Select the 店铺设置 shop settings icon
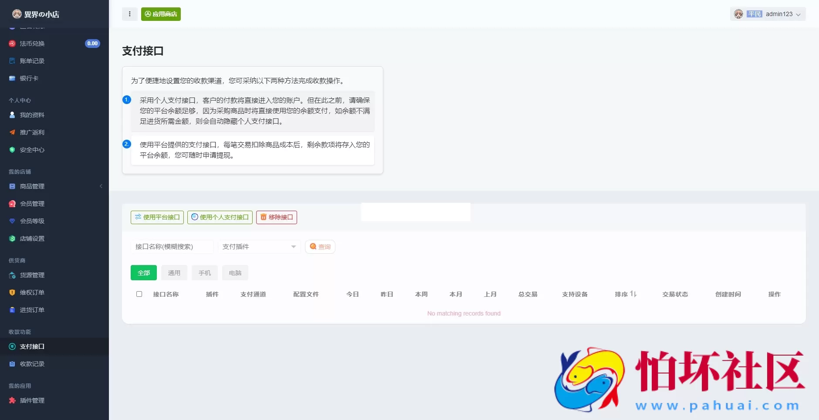The width and height of the screenshot is (819, 420). pos(12,239)
